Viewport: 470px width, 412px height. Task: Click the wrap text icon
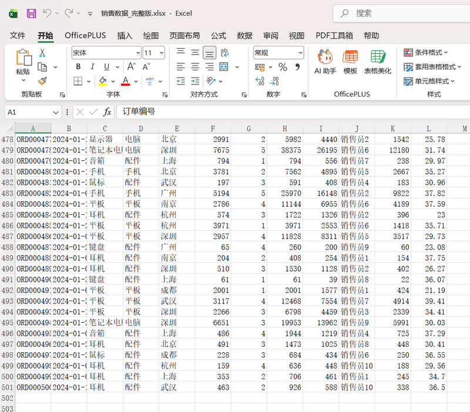point(224,53)
